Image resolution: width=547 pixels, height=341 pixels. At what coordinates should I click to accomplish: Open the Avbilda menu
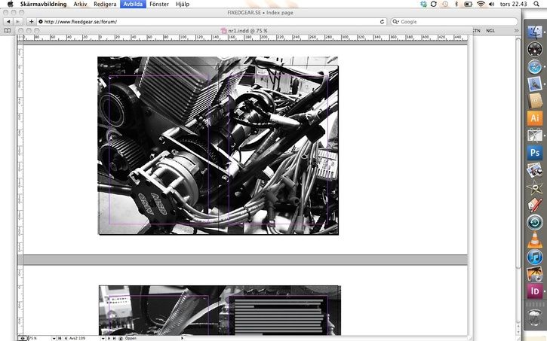[x=133, y=4]
